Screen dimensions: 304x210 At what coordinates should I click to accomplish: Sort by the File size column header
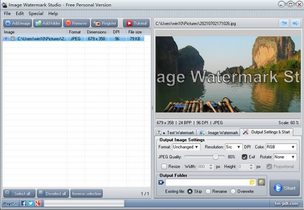tap(135, 32)
